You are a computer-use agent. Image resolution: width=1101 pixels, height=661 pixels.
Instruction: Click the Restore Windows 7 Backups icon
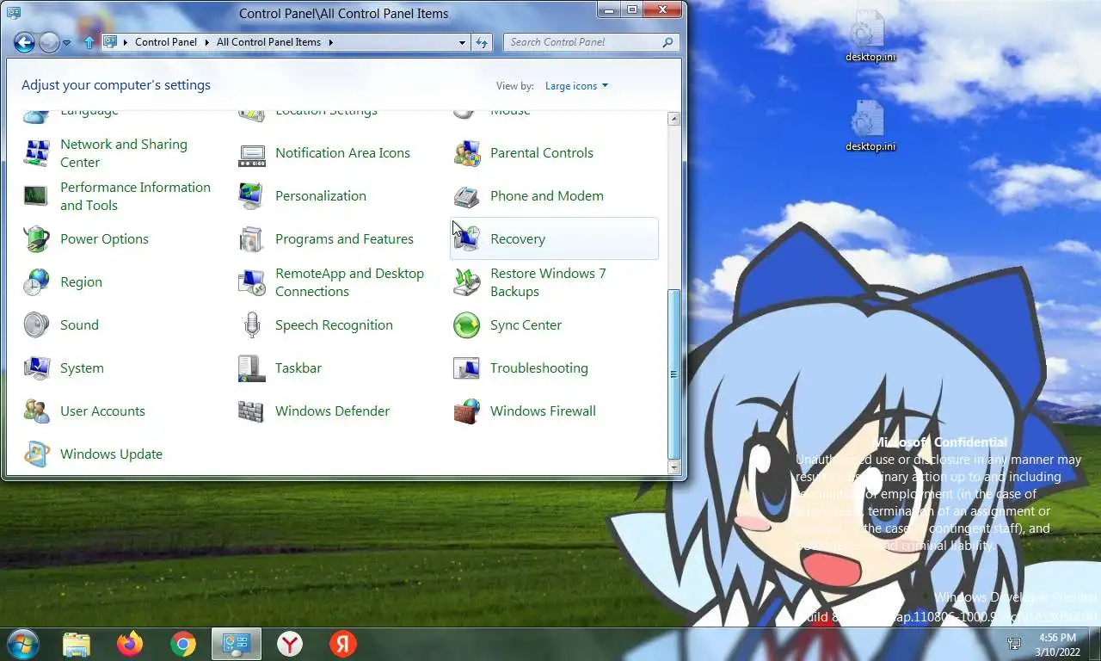pyautogui.click(x=466, y=282)
